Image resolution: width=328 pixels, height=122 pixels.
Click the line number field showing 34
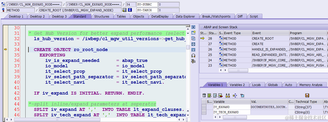tap(131, 4)
